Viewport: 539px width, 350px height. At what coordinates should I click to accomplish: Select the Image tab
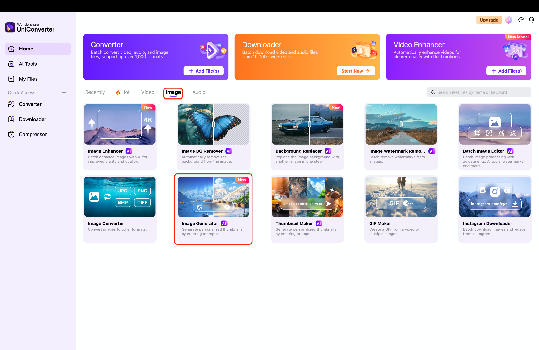coord(173,92)
